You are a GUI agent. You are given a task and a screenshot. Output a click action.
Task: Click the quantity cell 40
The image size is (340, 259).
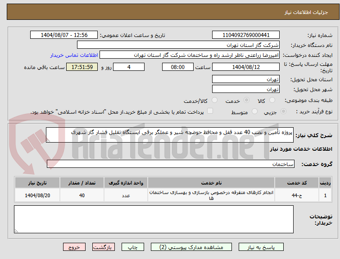point(82,195)
